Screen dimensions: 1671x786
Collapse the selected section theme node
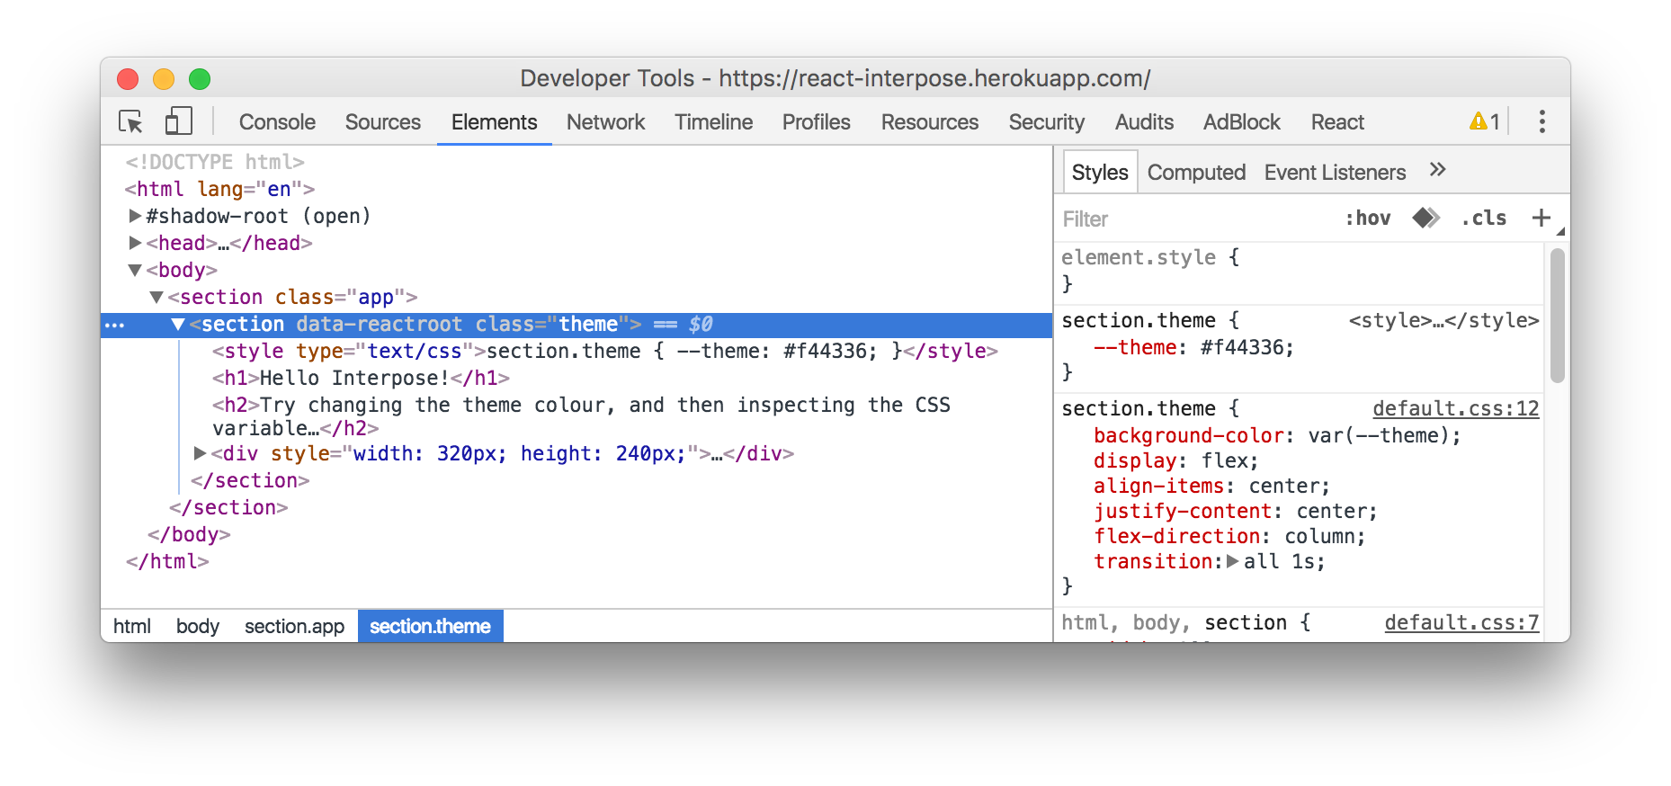click(178, 324)
